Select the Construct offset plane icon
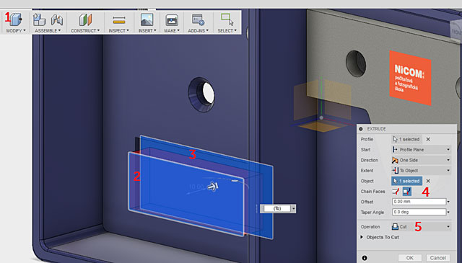The width and height of the screenshot is (462, 263). point(85,19)
